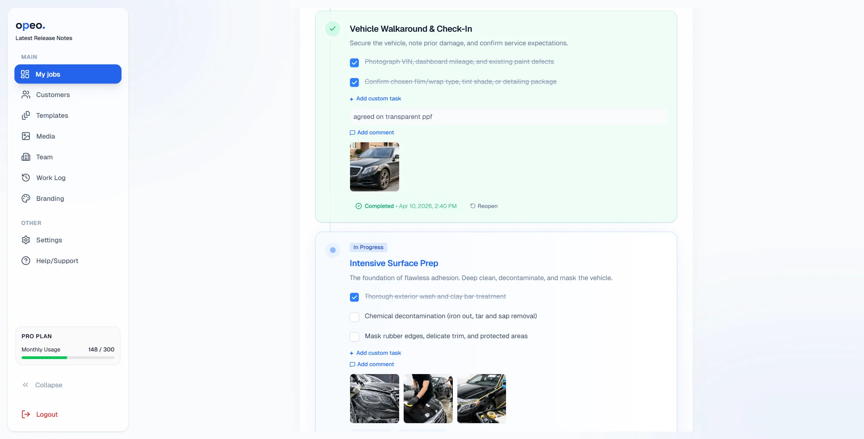Click the Media image icon
The width and height of the screenshot is (864, 439).
26,136
